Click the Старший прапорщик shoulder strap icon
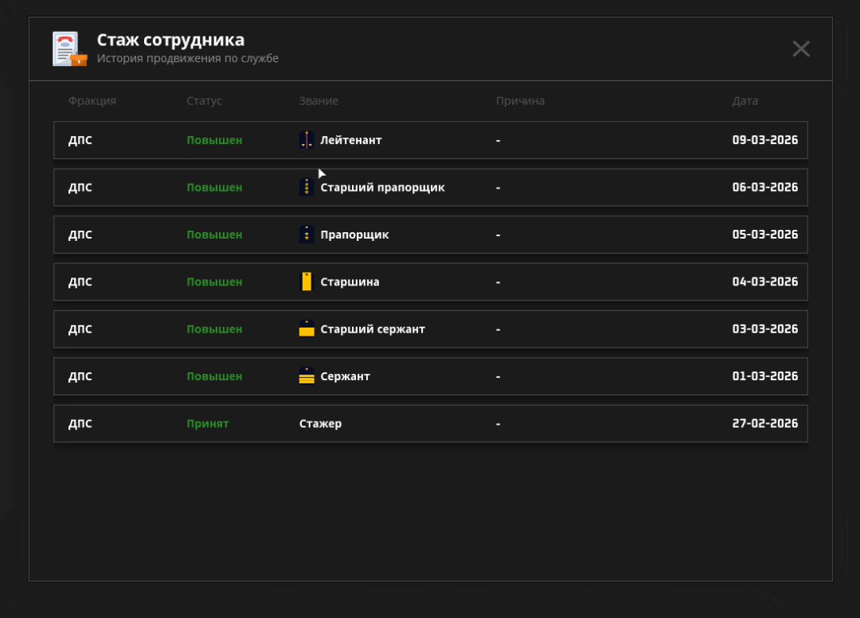 (307, 188)
